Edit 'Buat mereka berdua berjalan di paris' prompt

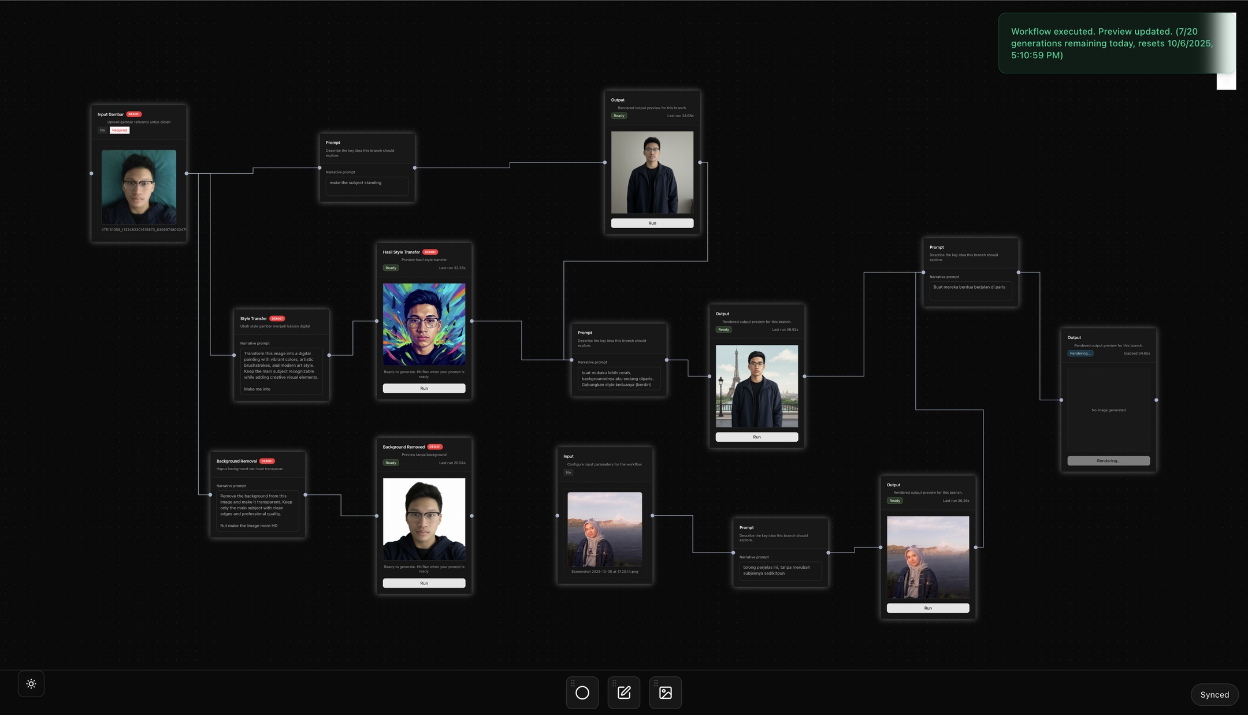970,290
